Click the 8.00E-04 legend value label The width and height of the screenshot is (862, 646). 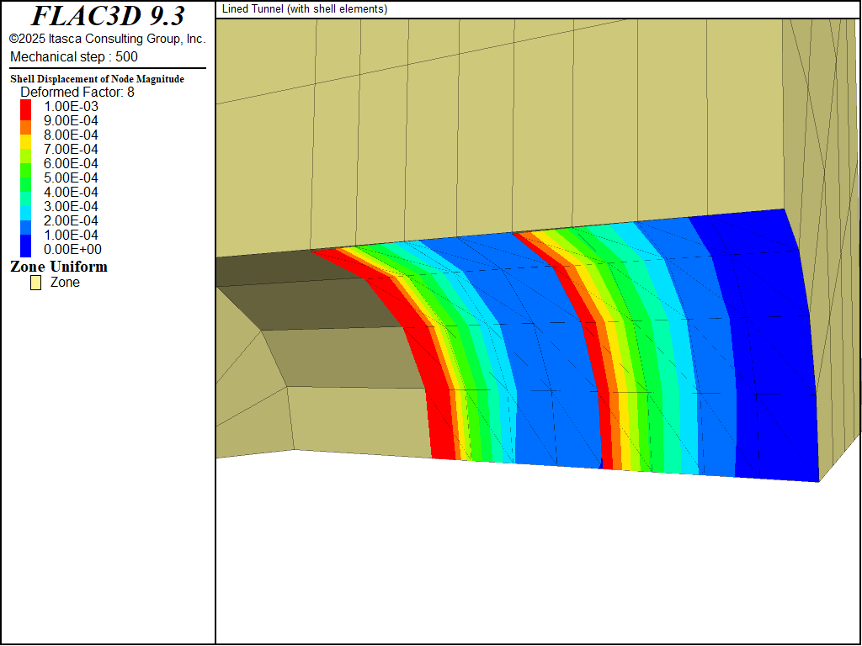(x=71, y=135)
